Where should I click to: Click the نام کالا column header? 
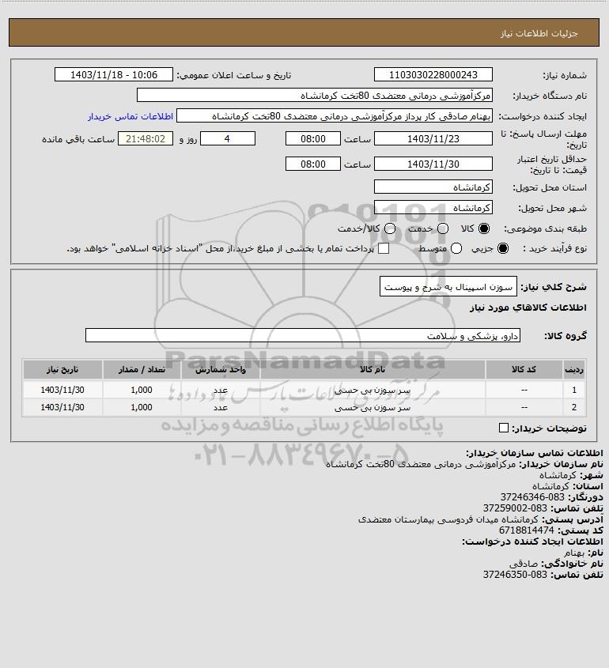(373, 370)
